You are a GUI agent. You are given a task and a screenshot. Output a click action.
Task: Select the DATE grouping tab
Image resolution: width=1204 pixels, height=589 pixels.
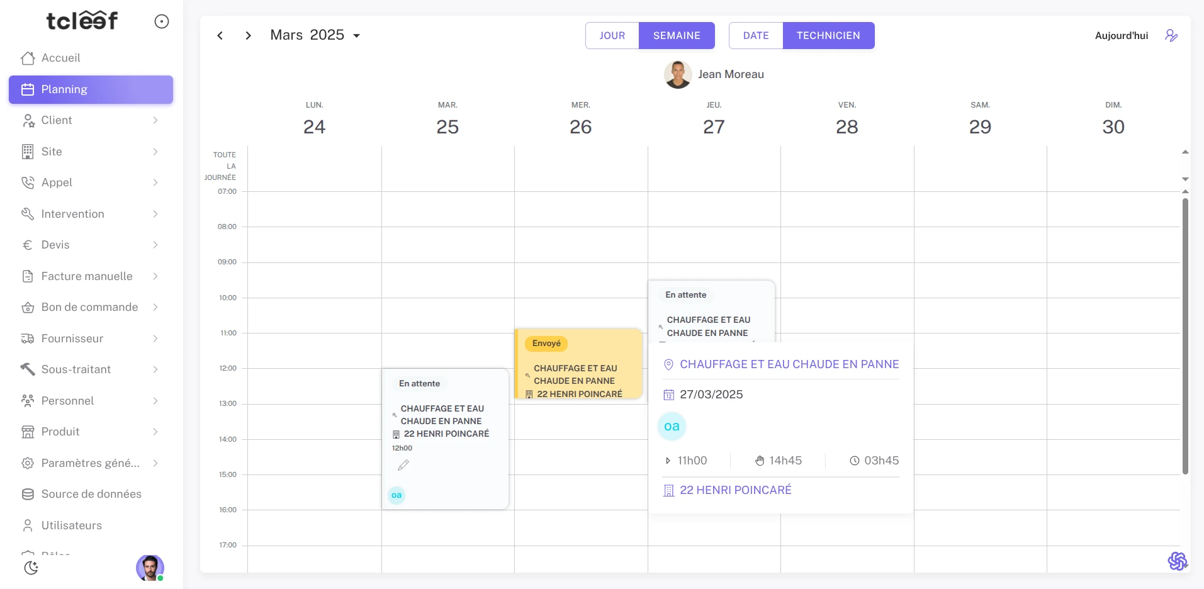click(x=755, y=36)
